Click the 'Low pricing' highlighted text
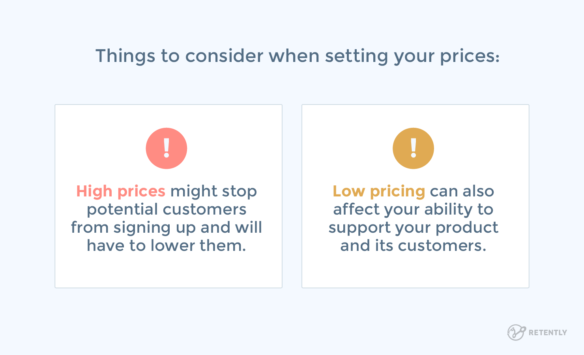This screenshot has height=355, width=584. pos(379,191)
